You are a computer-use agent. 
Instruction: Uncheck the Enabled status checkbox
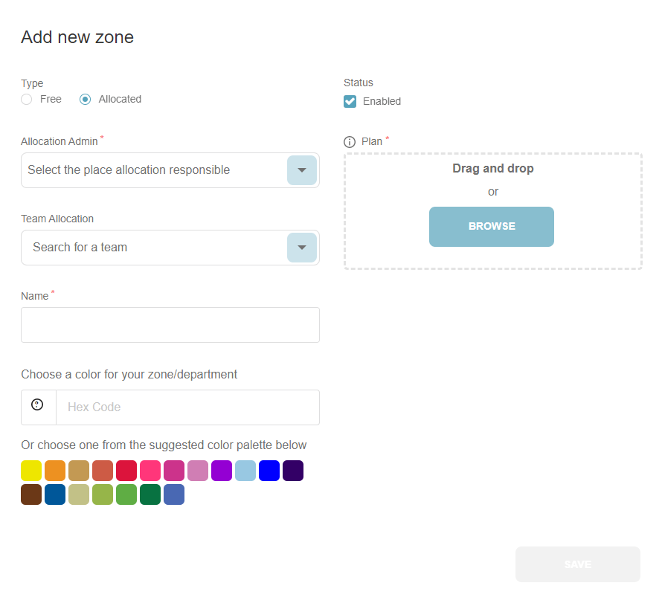(350, 101)
